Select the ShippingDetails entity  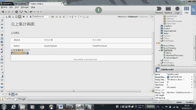170,31
